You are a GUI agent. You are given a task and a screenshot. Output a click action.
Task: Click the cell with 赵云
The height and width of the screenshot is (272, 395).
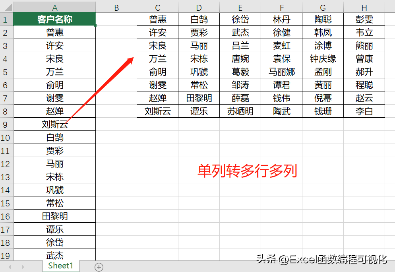coord(364,98)
